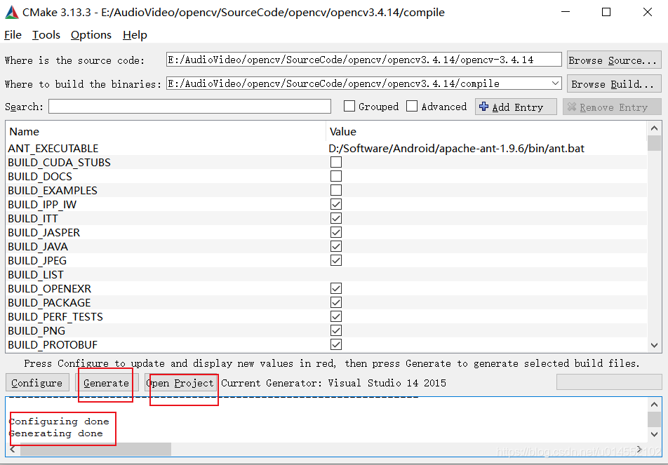Screen dimensions: 668x465
Task: Enable the Advanced checkbox
Action: 411,106
